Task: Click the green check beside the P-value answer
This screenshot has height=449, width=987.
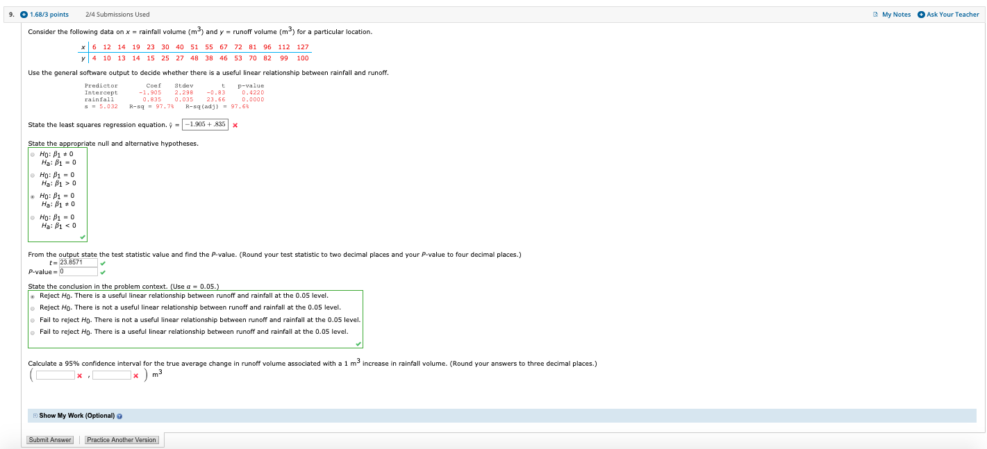Action: [103, 271]
